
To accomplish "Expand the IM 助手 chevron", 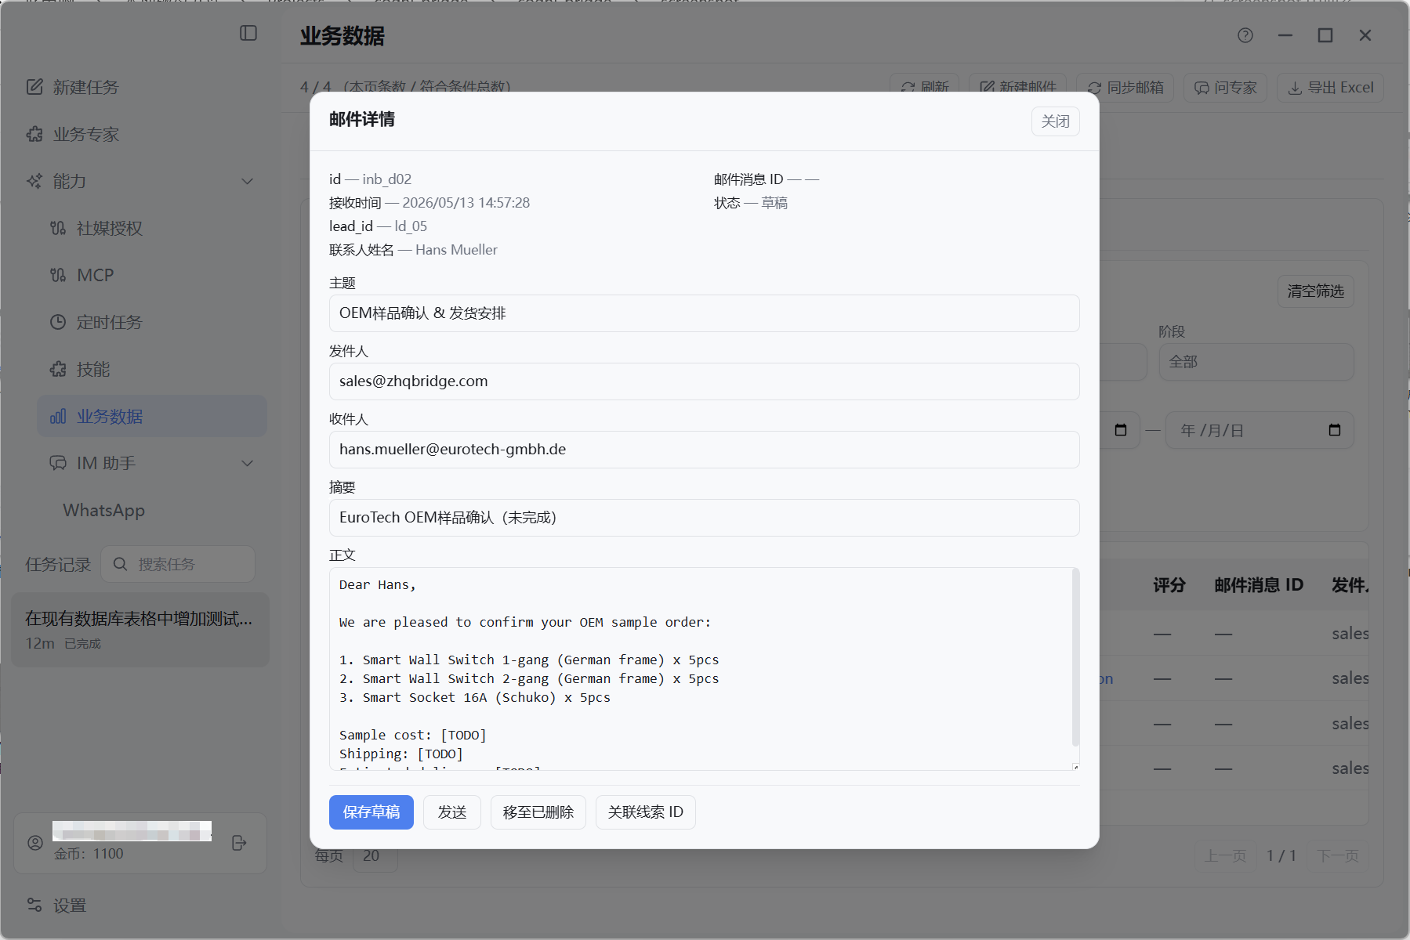I will click(248, 463).
